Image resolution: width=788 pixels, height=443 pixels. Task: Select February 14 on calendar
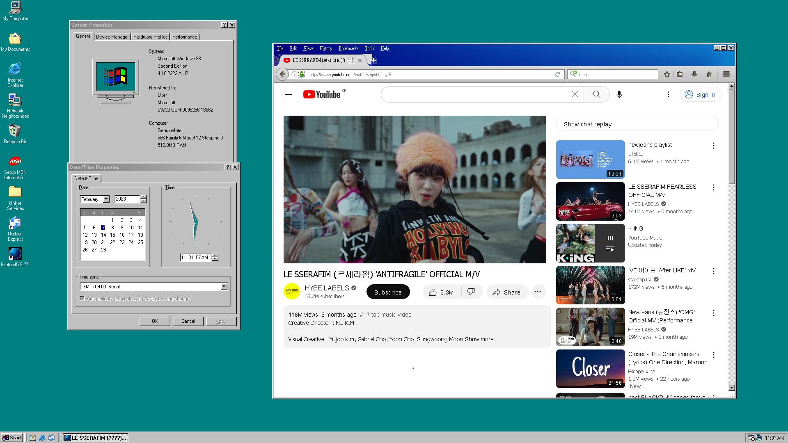[x=103, y=235]
